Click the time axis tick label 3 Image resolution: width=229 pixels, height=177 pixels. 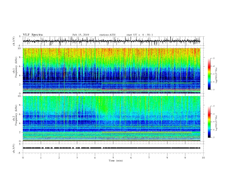coord(77,158)
